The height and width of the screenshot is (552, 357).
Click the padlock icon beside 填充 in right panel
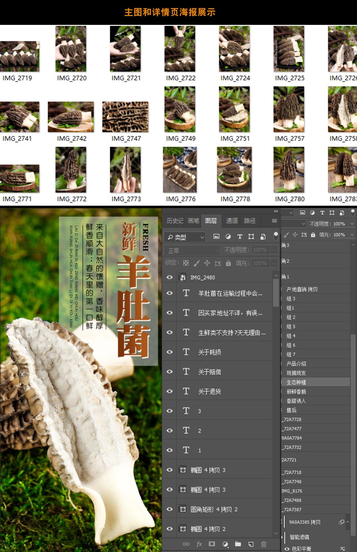pos(313,235)
